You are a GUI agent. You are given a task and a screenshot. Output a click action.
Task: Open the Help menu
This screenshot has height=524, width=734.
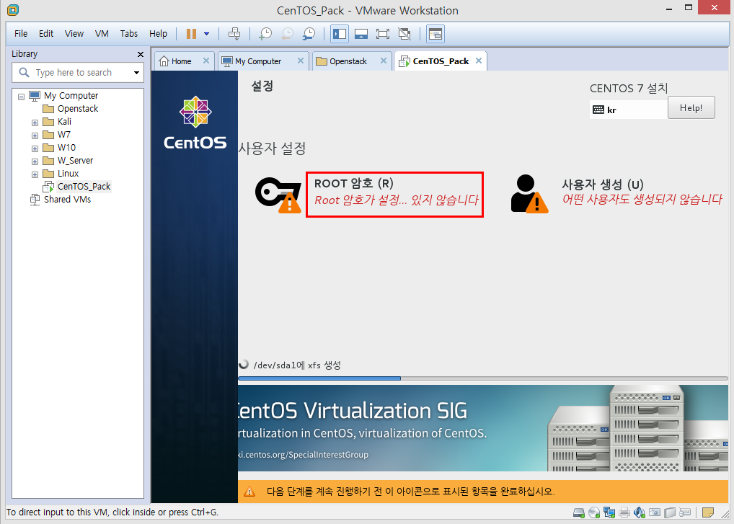(158, 34)
